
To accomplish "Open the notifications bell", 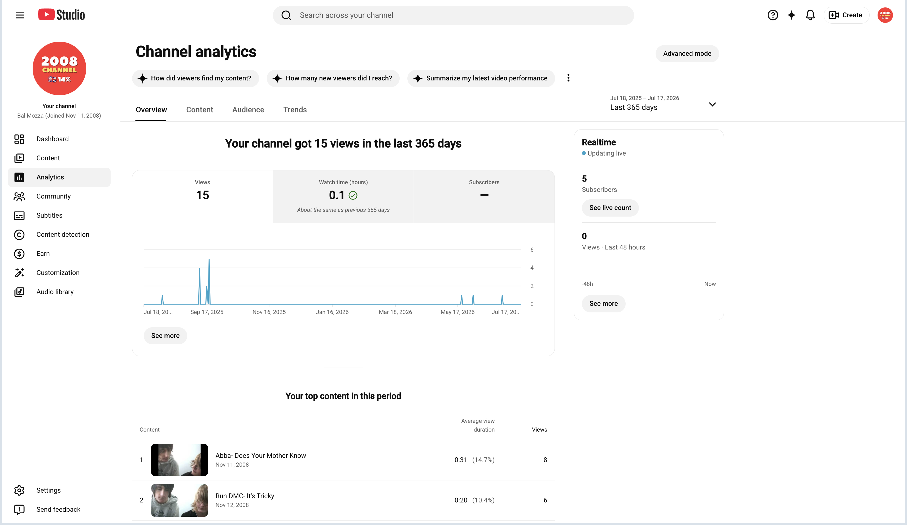I will (x=810, y=15).
